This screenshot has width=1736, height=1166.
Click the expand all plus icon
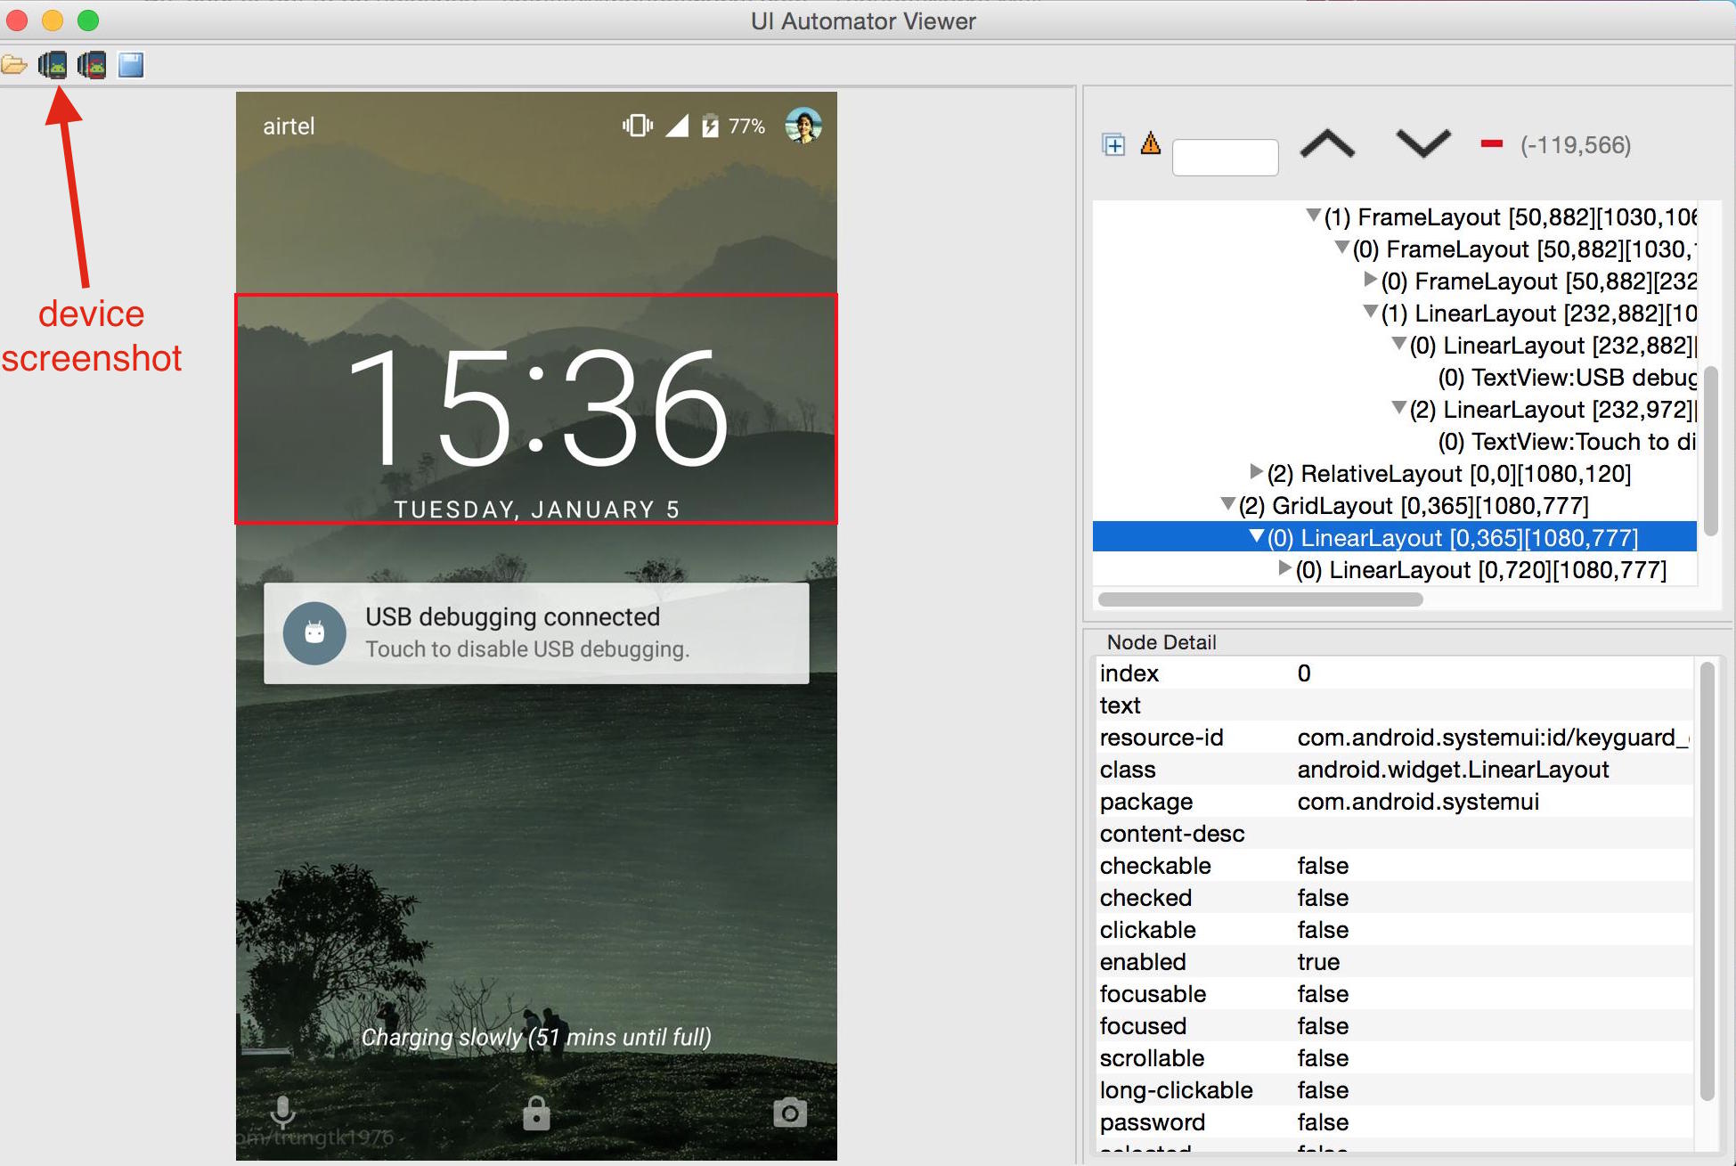(1113, 144)
